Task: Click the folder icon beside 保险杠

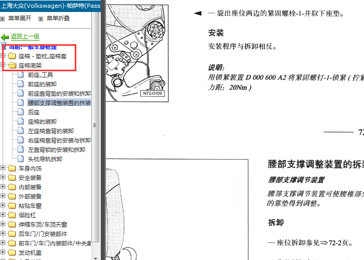Action: [12, 215]
